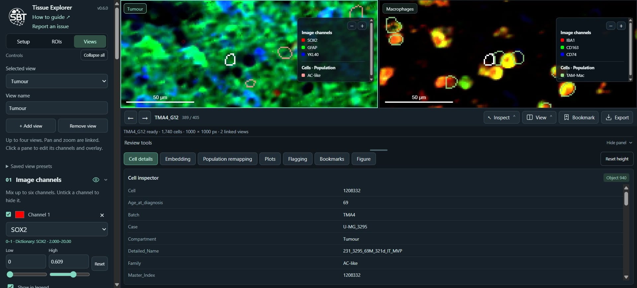Open the Bookmarks tab

coord(332,159)
